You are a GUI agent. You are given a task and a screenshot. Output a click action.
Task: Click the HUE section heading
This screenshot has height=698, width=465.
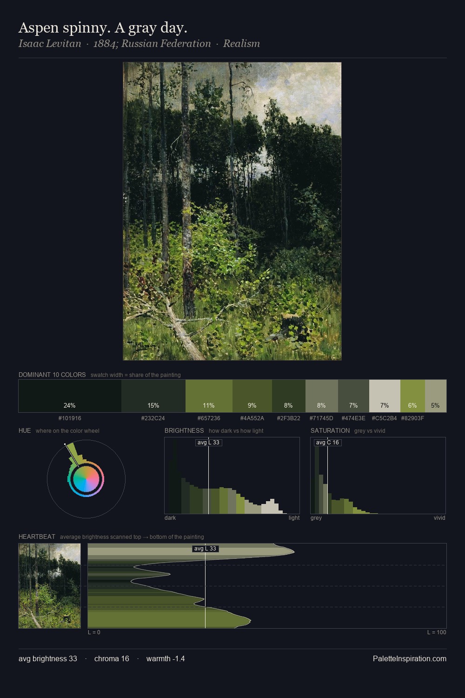25,430
